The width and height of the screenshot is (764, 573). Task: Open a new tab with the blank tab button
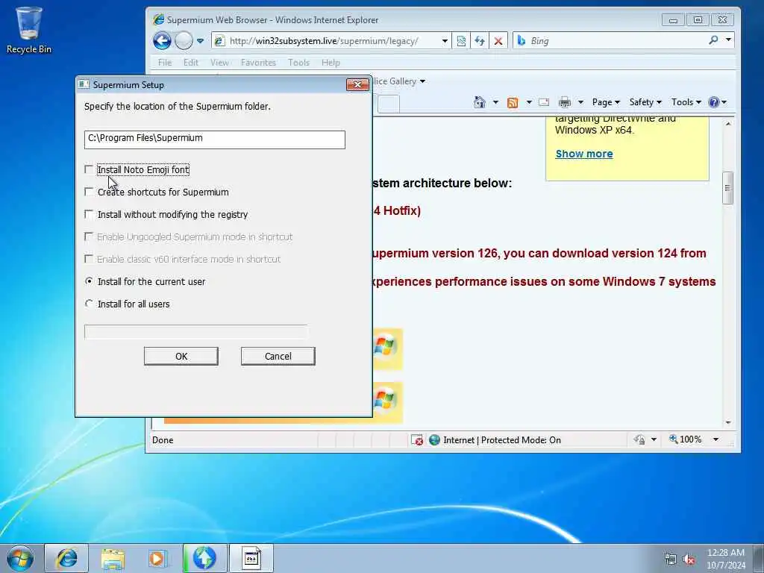click(x=388, y=104)
